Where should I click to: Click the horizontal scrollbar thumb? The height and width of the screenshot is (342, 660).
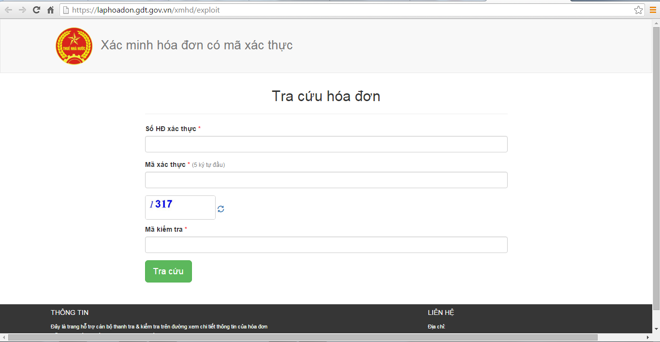click(302, 337)
